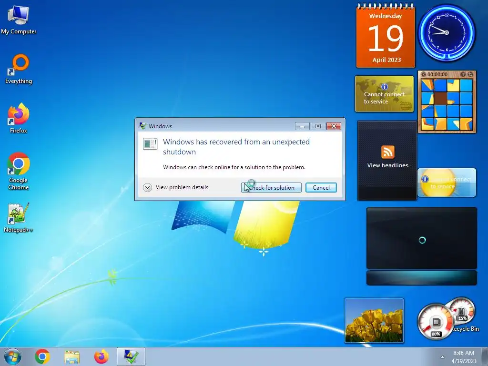Click the 'check online for a solution' text
Viewport: 488px width, 366px height.
234,167
